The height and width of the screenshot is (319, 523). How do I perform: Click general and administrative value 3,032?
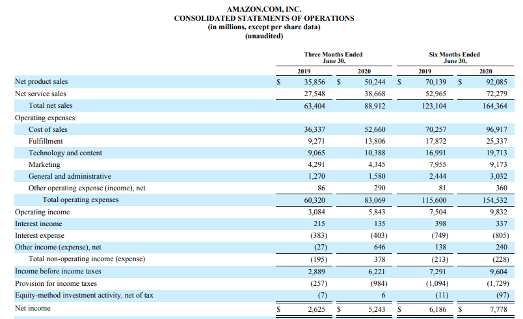pos(498,176)
